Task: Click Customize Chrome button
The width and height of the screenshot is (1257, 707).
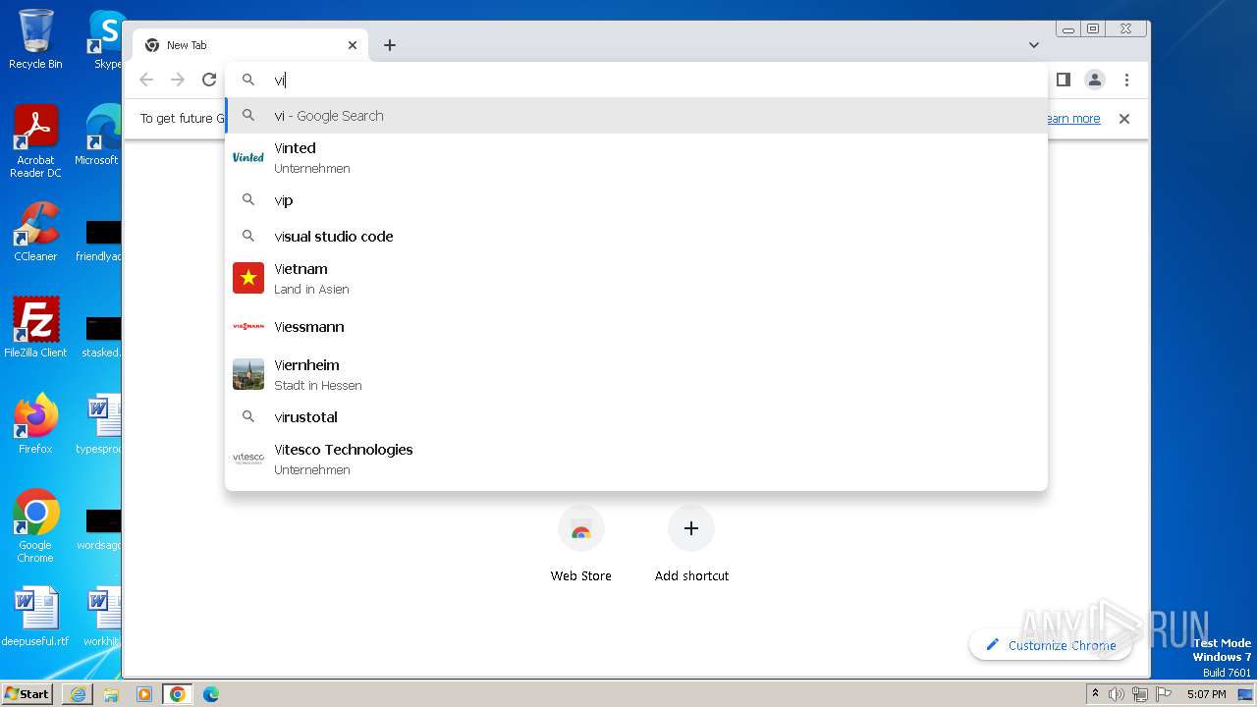Action: (1050, 645)
